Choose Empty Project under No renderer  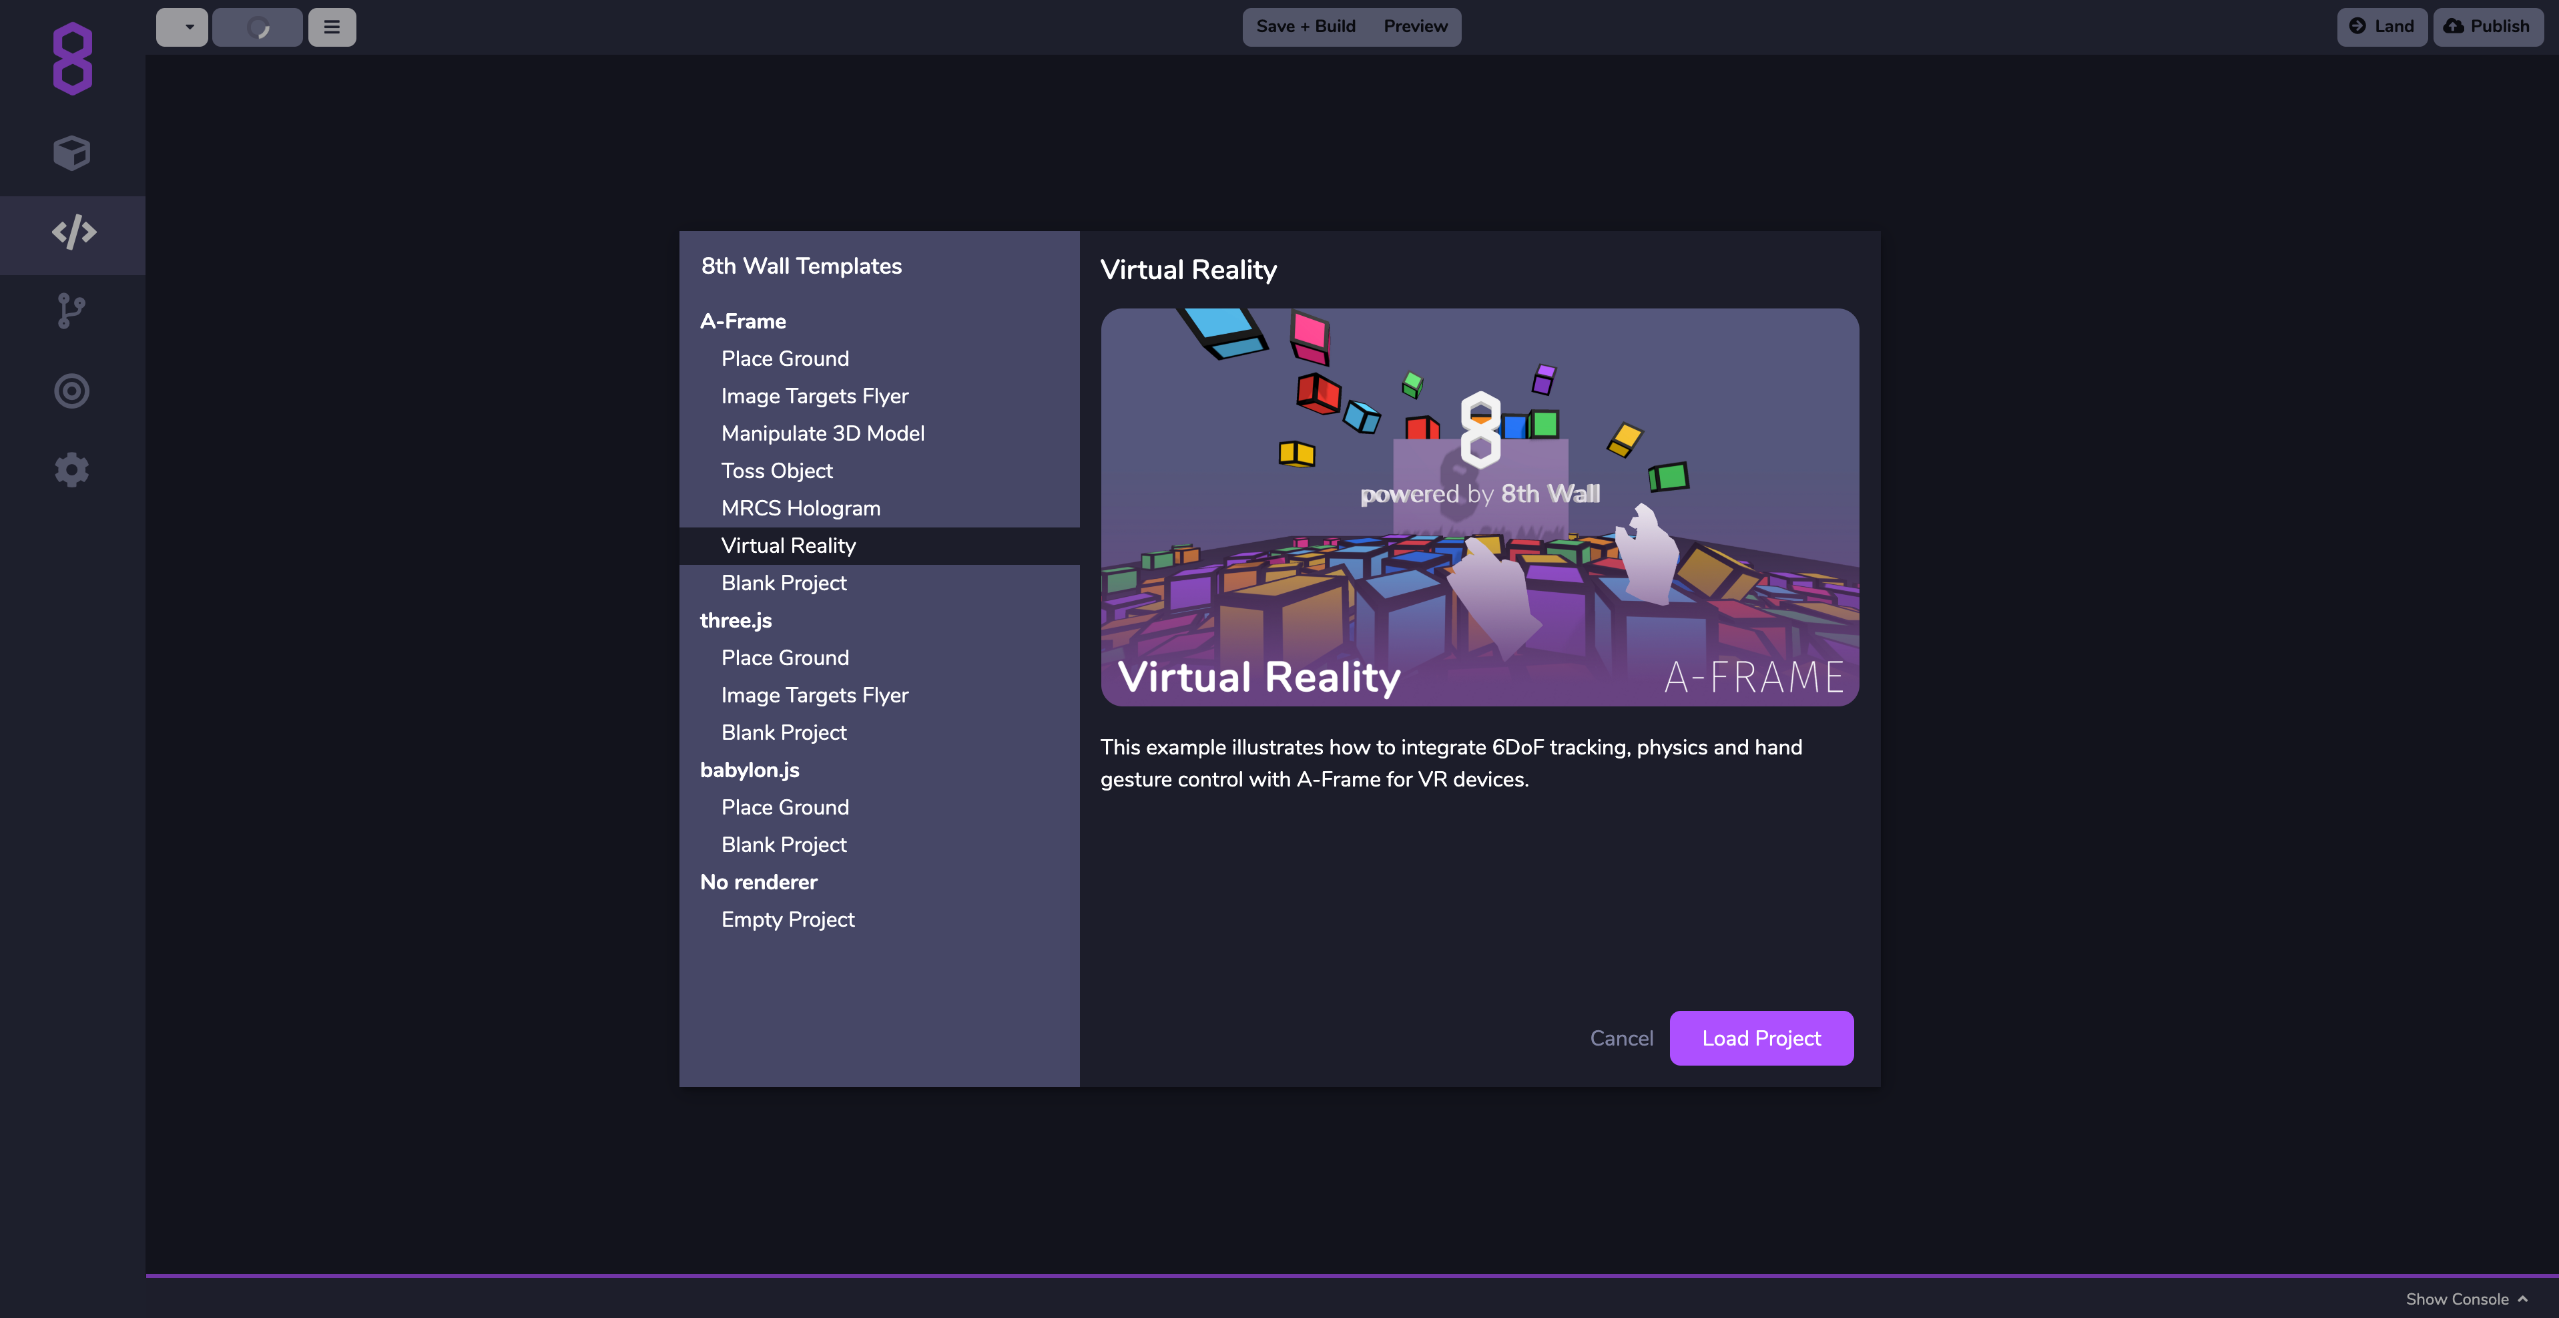point(788,919)
